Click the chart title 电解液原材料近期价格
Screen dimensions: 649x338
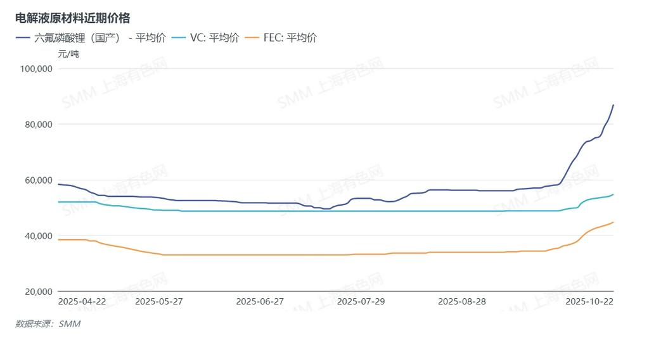click(x=72, y=18)
